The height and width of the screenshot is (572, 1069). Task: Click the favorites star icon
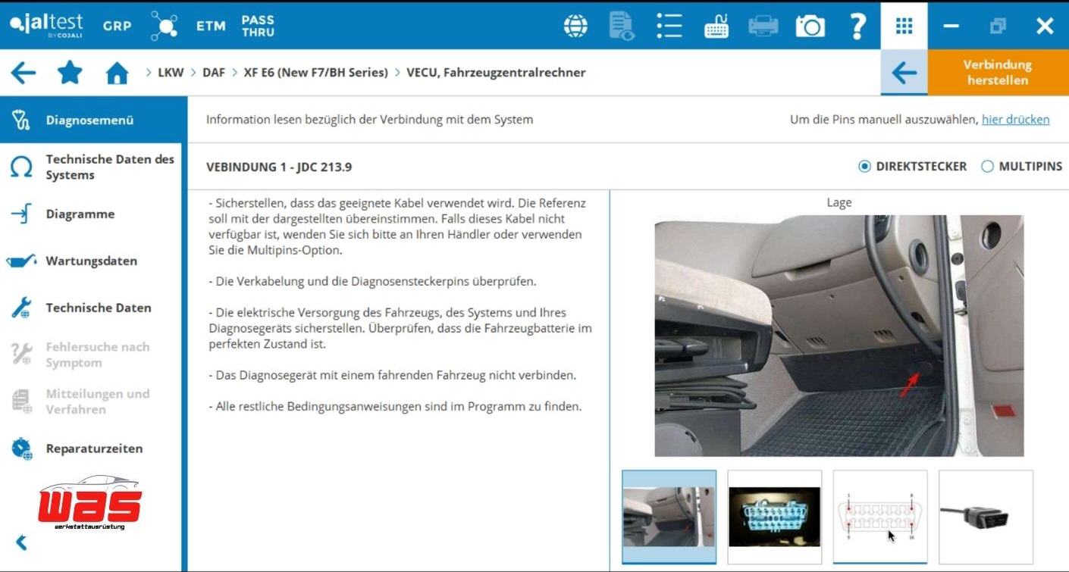[70, 73]
